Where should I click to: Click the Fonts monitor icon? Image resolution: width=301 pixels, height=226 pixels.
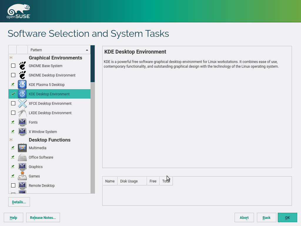[22, 122]
